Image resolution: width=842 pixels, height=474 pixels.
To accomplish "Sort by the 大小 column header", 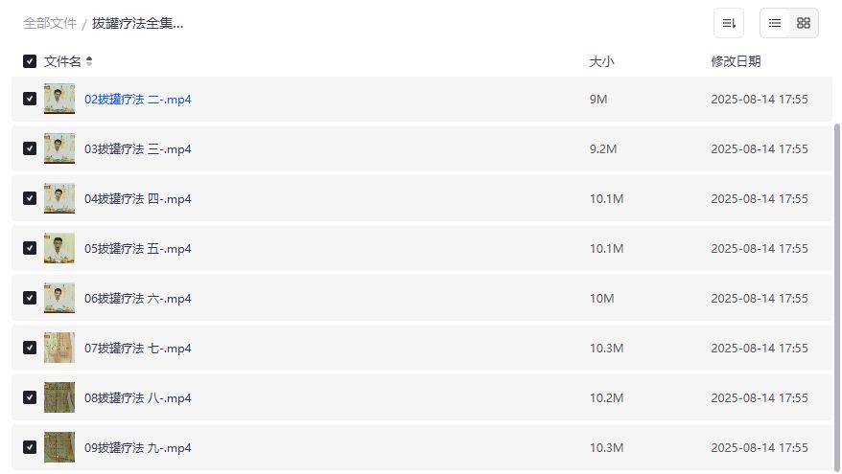I will (601, 61).
